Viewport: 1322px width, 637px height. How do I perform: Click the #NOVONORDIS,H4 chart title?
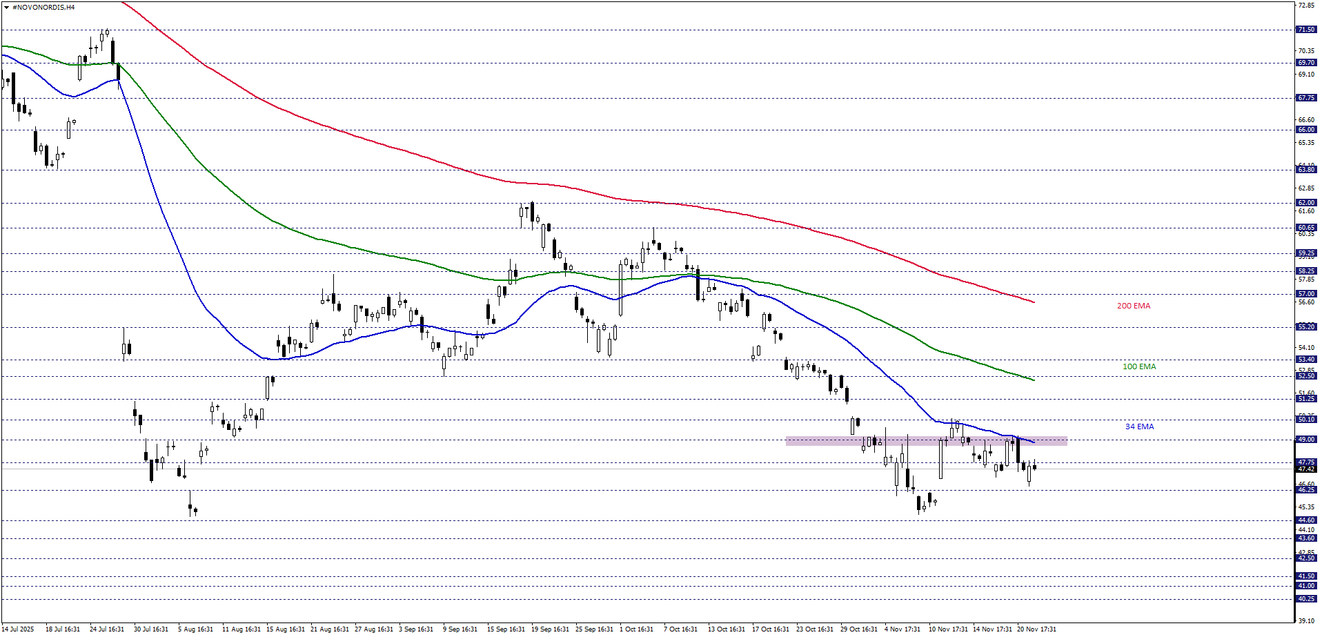click(x=43, y=8)
